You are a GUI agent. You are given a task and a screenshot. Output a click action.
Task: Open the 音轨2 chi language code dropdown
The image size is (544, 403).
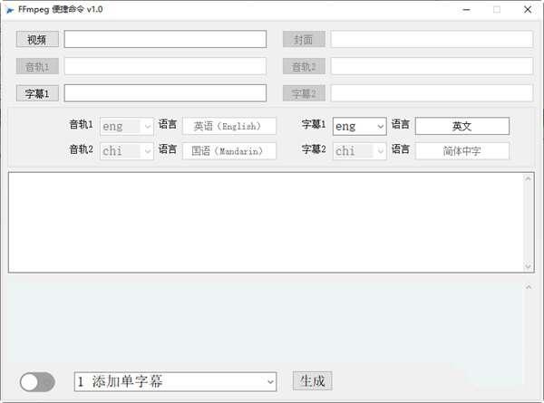[127, 151]
